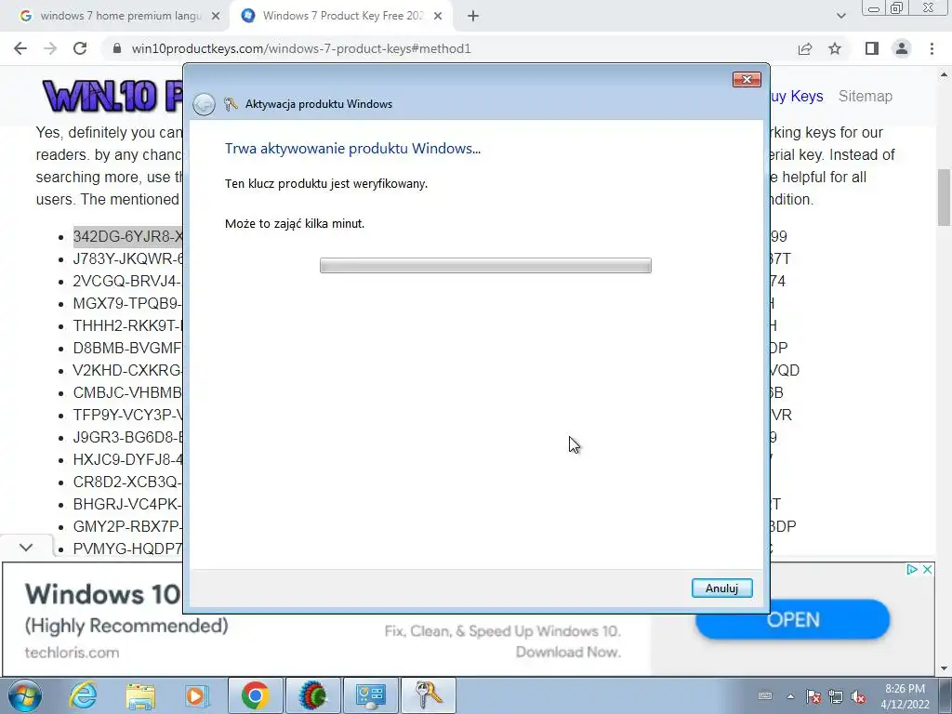
Task: Switch to Windows activation keys taskbar item
Action: (x=428, y=695)
